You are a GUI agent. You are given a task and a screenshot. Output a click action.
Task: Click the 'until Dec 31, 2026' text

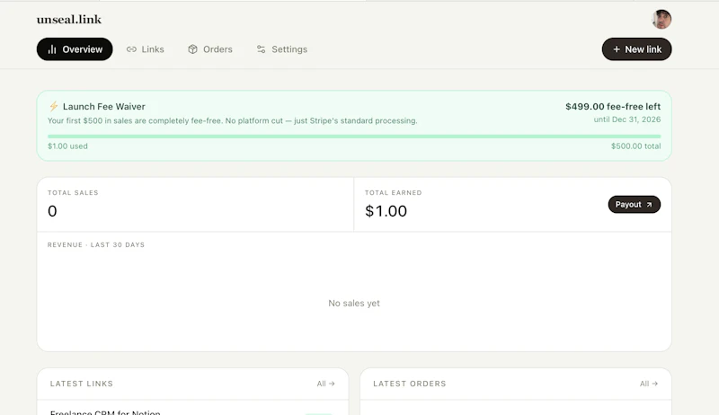pos(626,119)
